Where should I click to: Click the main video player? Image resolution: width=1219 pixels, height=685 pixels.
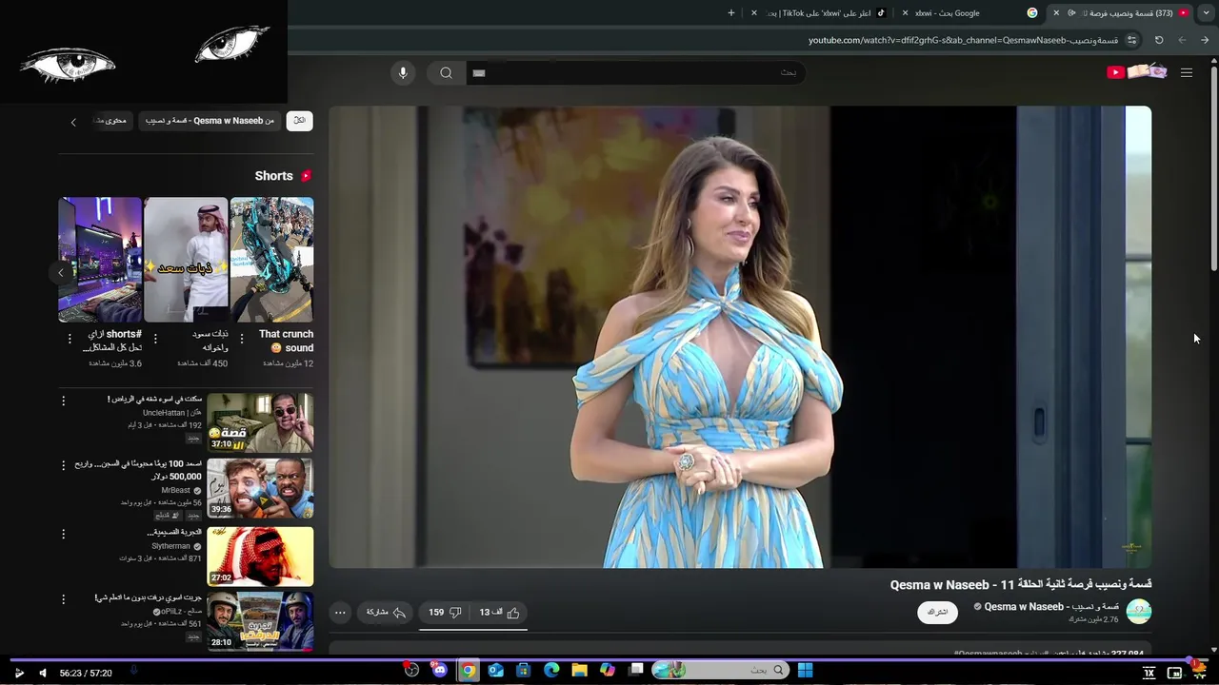coord(740,337)
